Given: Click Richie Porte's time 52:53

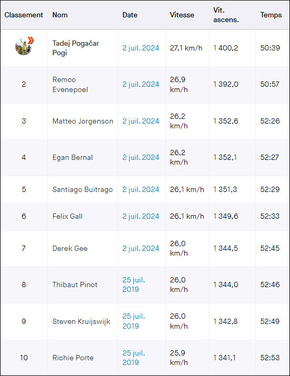Looking at the screenshot, I should point(270,358).
